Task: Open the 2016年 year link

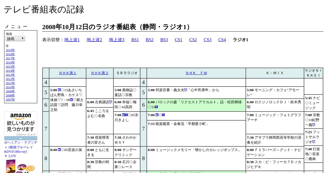Action: click(10, 62)
